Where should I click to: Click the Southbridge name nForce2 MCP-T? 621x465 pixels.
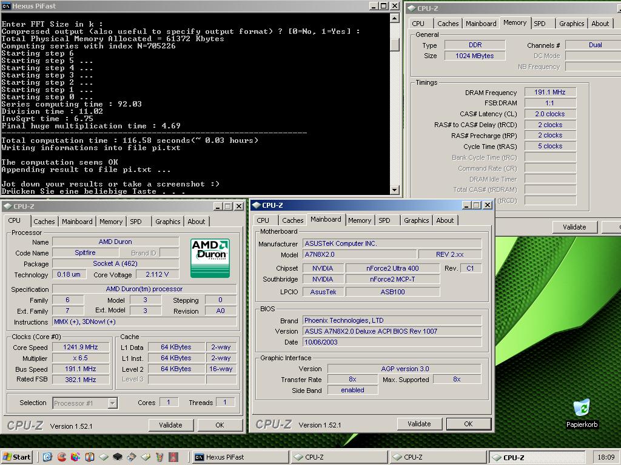[x=392, y=279]
